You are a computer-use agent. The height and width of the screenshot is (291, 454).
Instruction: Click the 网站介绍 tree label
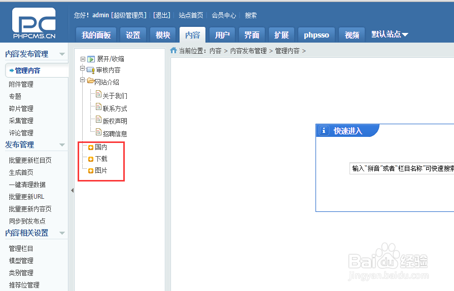point(107,82)
